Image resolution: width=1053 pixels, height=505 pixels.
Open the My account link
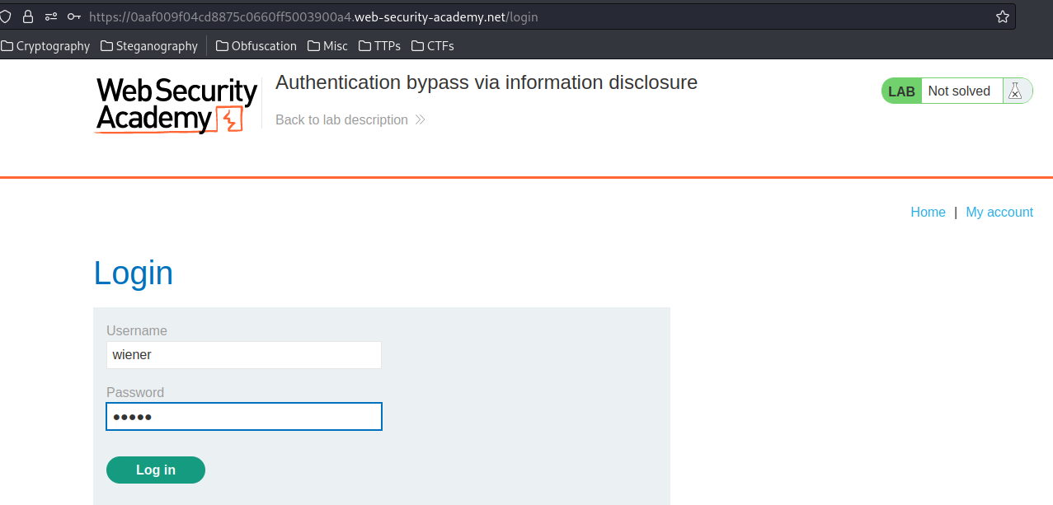(999, 213)
